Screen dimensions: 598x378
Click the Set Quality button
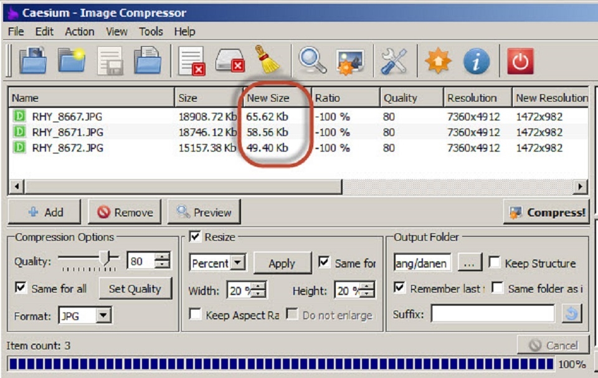click(x=135, y=289)
